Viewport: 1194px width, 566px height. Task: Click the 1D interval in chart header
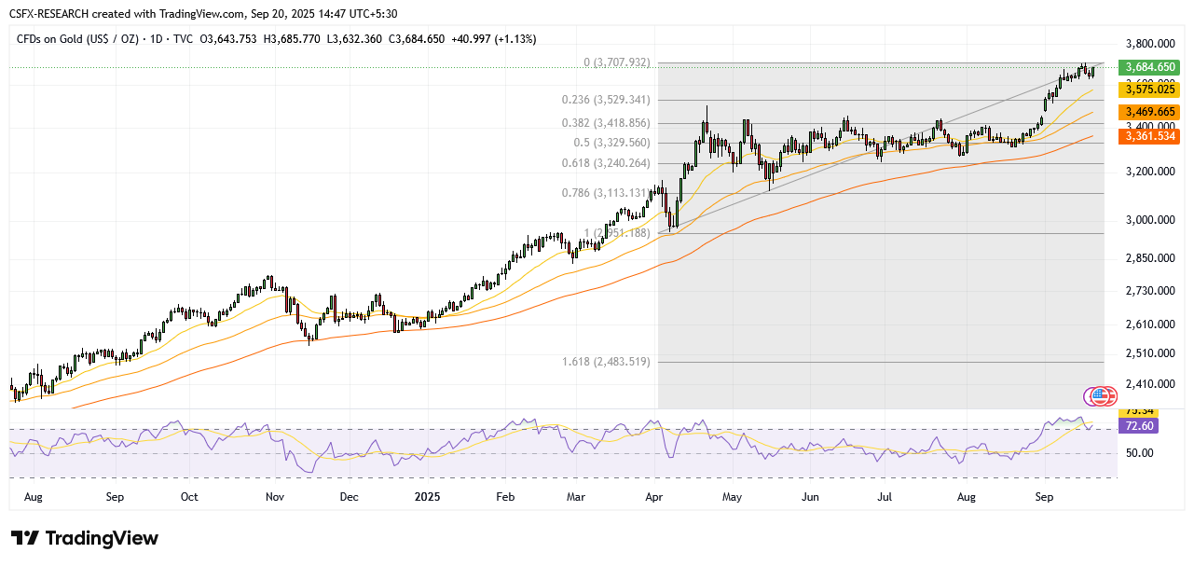[x=157, y=39]
